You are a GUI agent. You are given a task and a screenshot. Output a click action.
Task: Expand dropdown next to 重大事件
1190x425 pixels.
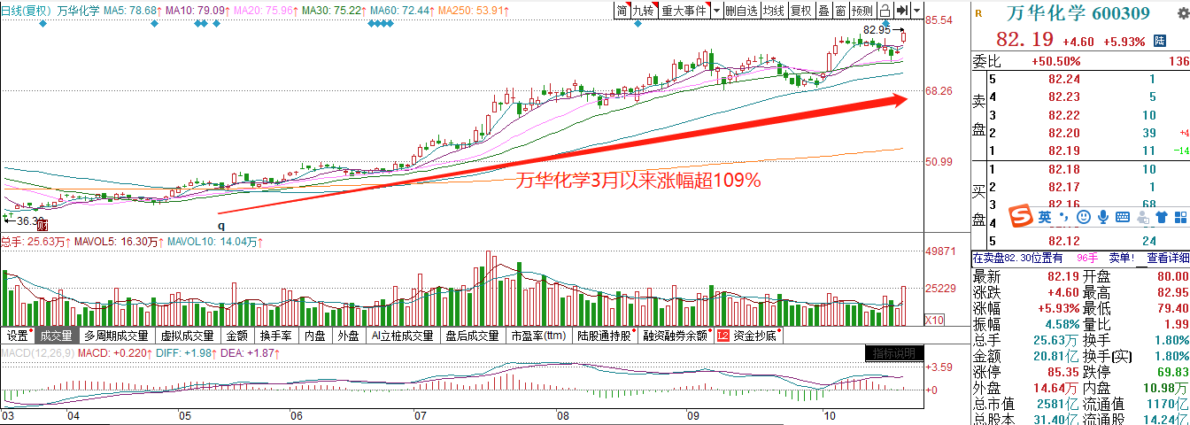pyautogui.click(x=715, y=11)
